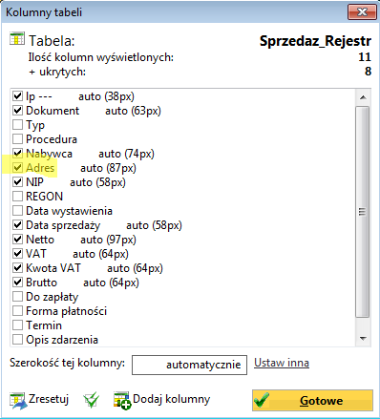Click the Zresetuj reset icon
The width and height of the screenshot is (380, 419).
tap(18, 401)
